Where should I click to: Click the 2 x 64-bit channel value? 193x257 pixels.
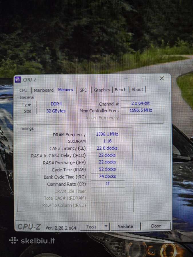[x=140, y=103]
